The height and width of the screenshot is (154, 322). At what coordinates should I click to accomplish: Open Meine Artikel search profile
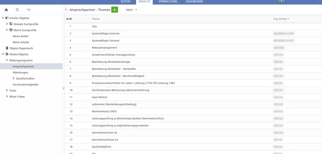point(20,36)
